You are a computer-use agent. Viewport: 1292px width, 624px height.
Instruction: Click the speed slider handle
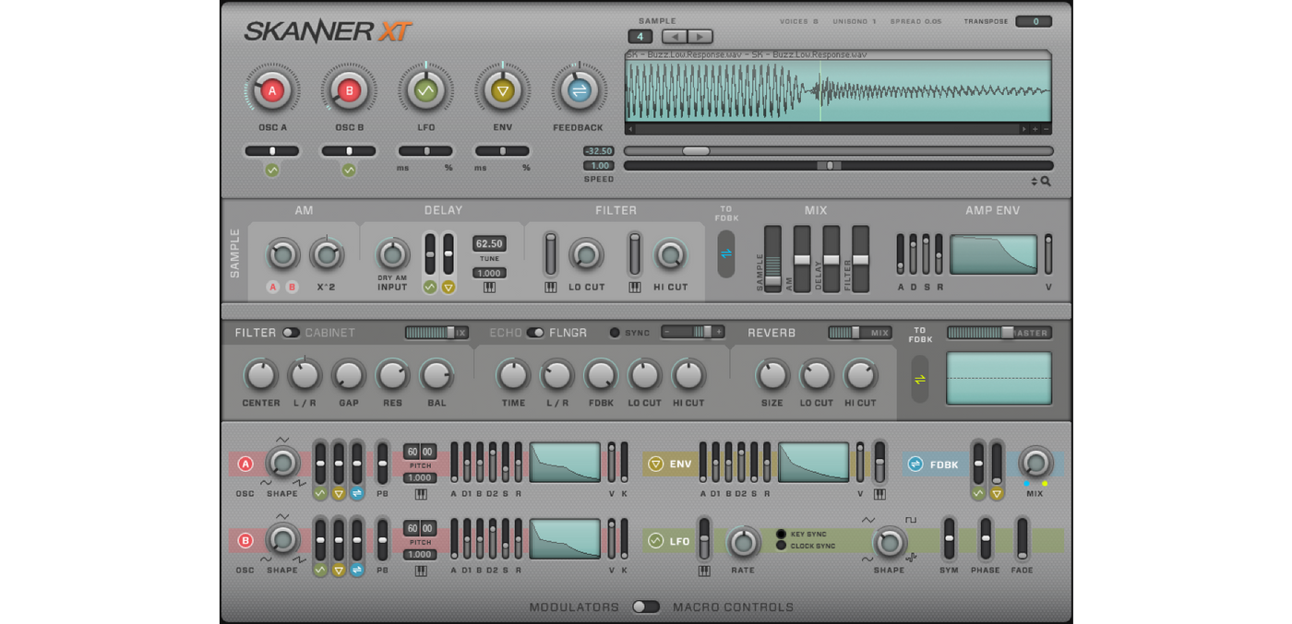tap(829, 166)
